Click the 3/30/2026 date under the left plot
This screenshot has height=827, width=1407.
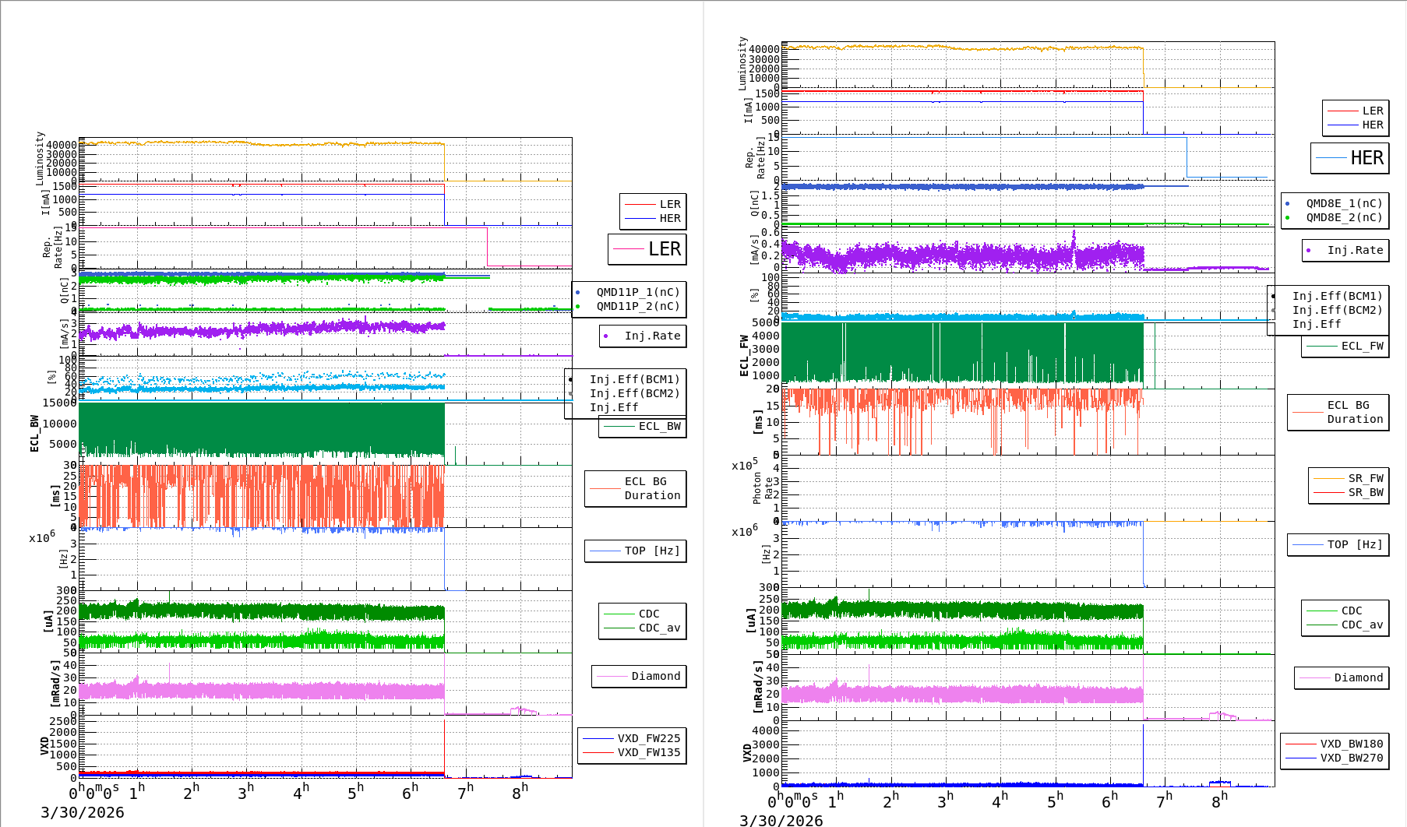coord(83,813)
